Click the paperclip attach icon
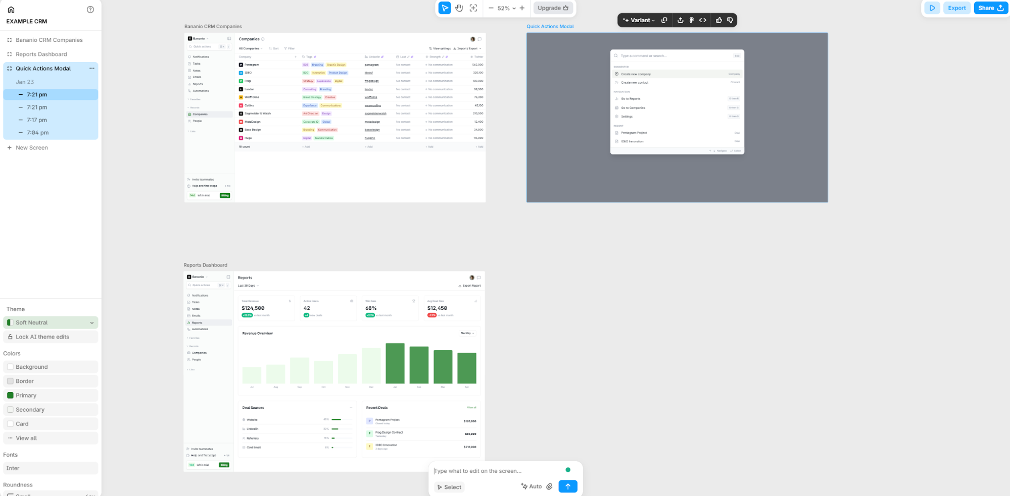The height and width of the screenshot is (496, 1010). click(x=549, y=486)
